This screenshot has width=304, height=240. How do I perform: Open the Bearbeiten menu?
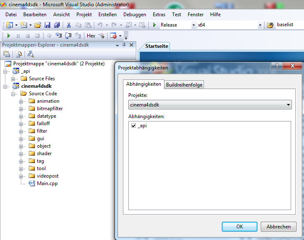tap(35, 15)
